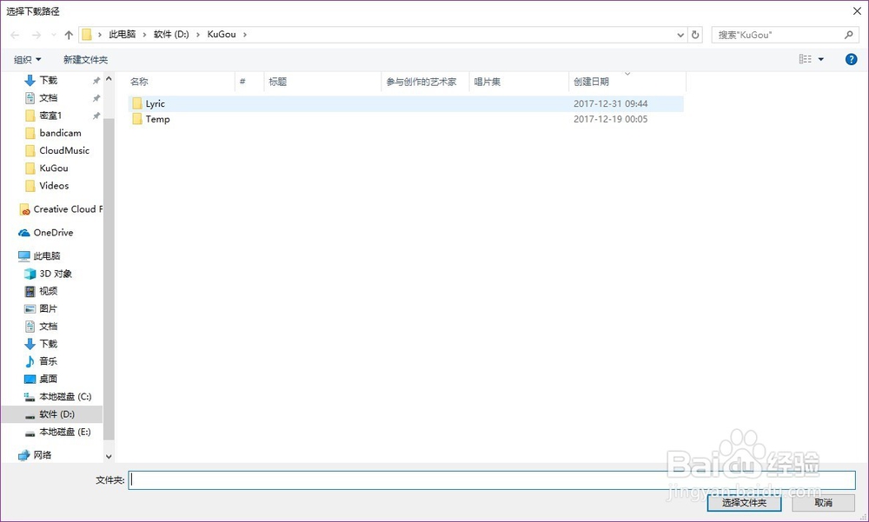This screenshot has width=869, height=522.
Task: Click the Lyric folder date 2017-12-31 09:44
Action: pyautogui.click(x=610, y=103)
